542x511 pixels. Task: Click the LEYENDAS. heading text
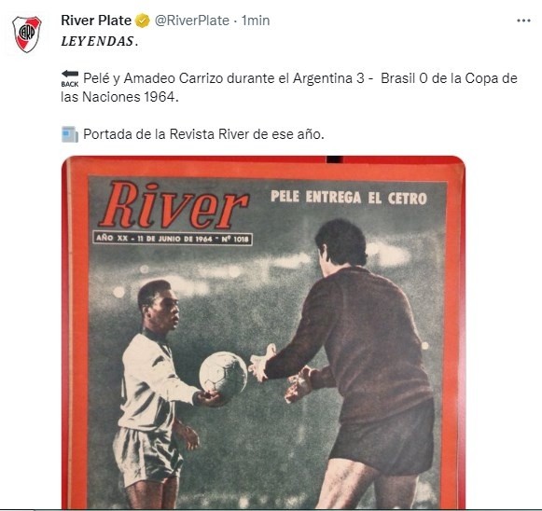pyautogui.click(x=100, y=41)
